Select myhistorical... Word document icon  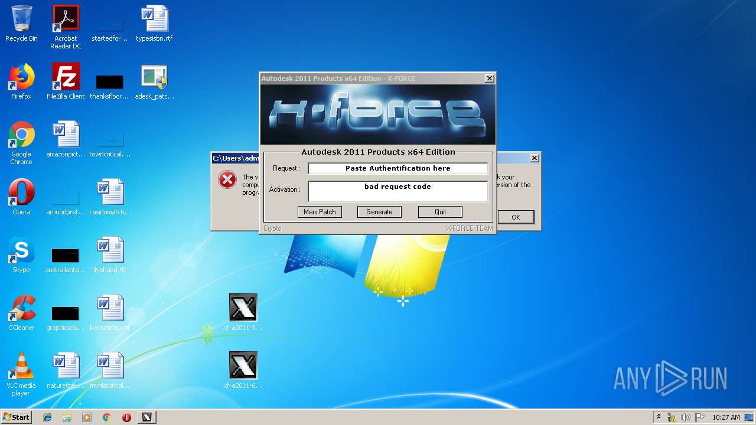tap(110, 371)
